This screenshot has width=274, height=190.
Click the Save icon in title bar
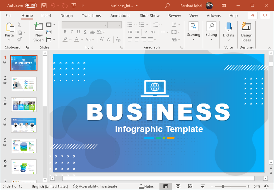[x=44, y=6]
